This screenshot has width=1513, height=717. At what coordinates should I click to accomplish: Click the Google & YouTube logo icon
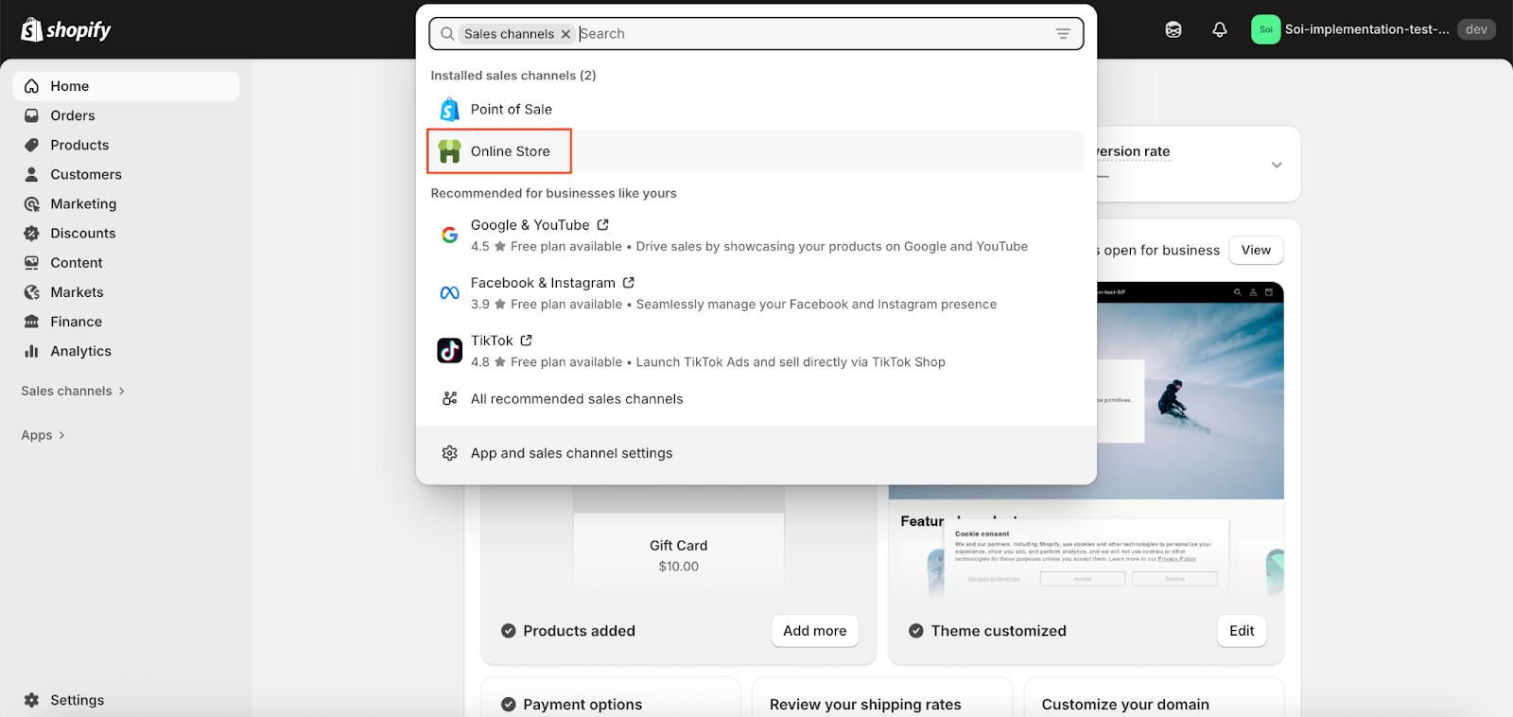click(x=450, y=236)
